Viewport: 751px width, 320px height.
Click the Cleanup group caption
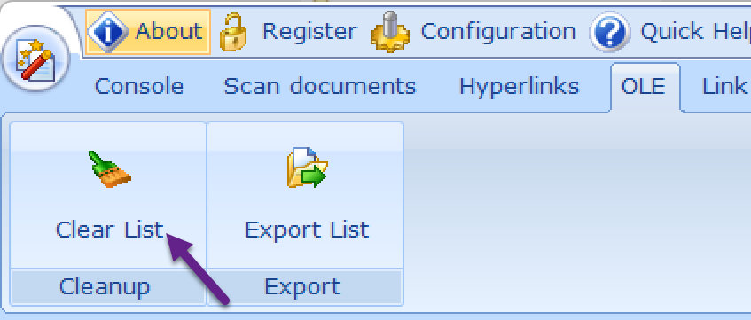tap(105, 287)
